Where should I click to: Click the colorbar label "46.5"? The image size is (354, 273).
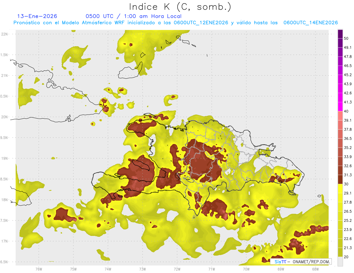348,66
